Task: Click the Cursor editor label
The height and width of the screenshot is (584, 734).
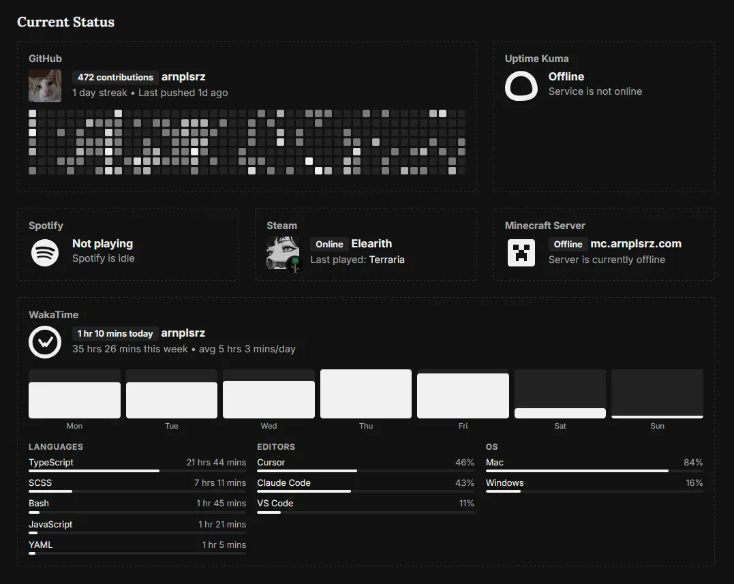Action: 271,462
